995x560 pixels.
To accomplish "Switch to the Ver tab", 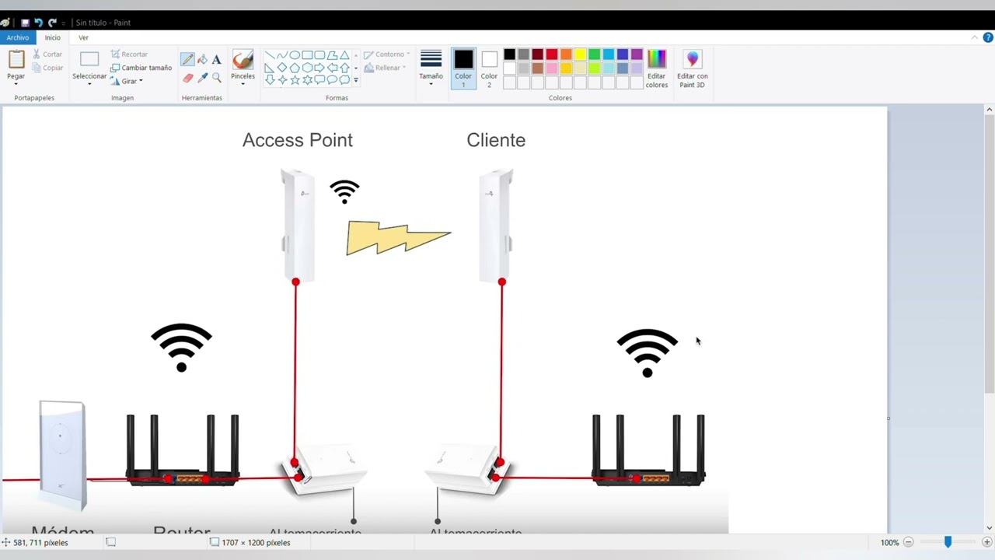I will click(x=83, y=37).
